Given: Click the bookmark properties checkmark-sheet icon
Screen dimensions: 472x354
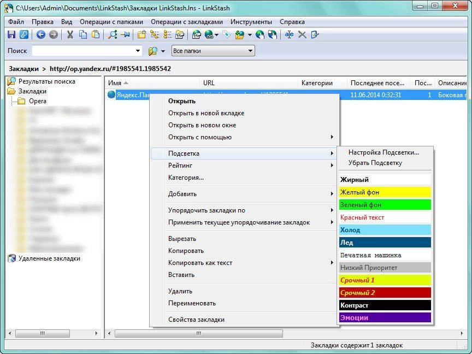Looking at the screenshot, I should pyautogui.click(x=315, y=34).
